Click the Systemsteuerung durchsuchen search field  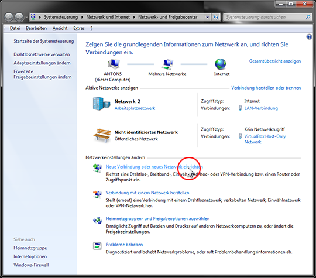point(265,17)
